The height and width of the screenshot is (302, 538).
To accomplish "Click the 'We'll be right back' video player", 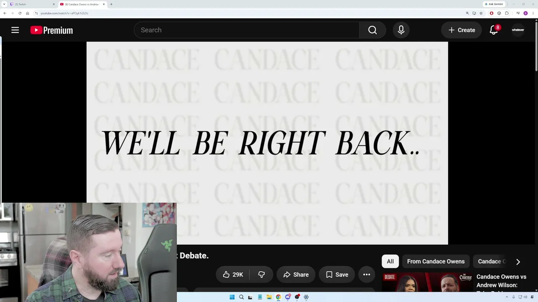I will coord(267,143).
